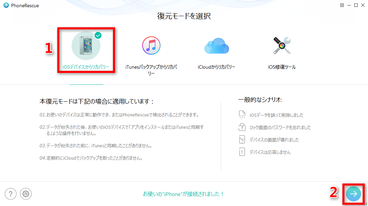Click text デバイスは応答しません
The image size is (368, 206).
(x=270, y=152)
